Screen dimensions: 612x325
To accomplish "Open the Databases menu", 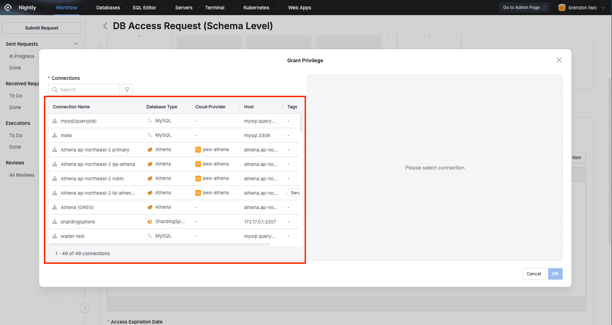I will point(108,8).
